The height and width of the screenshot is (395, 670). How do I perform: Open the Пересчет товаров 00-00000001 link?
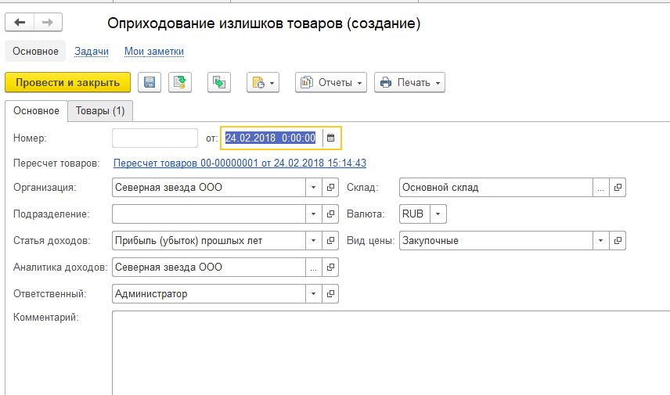coord(240,163)
